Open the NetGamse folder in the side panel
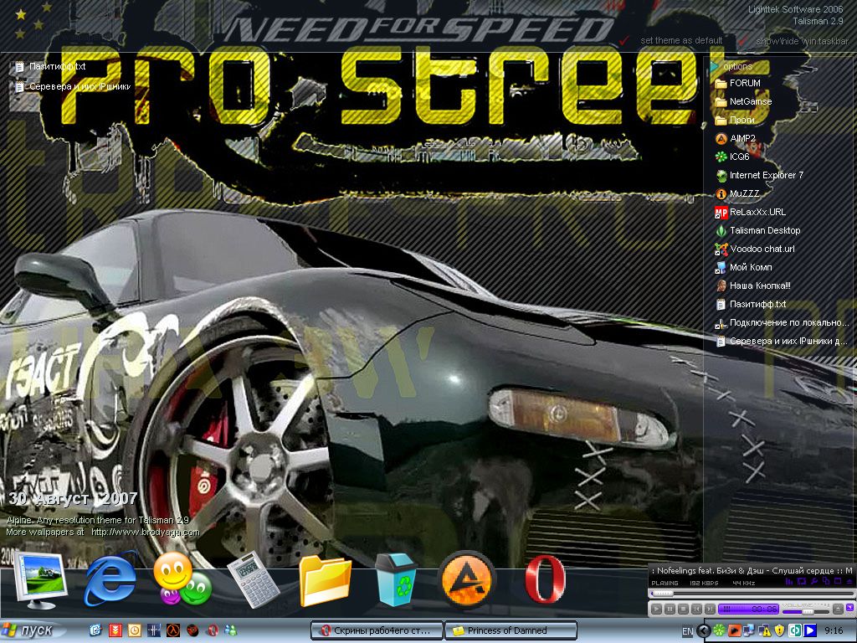857x643 pixels. (x=743, y=101)
